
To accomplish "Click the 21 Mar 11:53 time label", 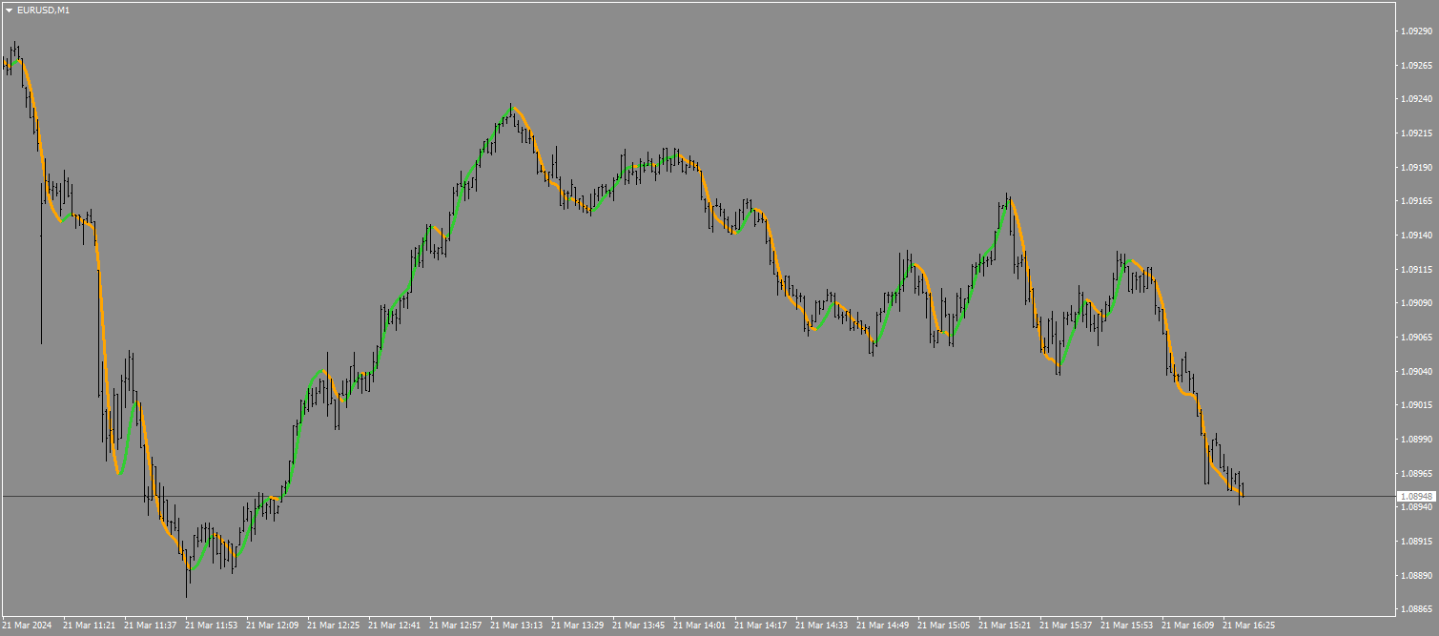I will pyautogui.click(x=211, y=626).
